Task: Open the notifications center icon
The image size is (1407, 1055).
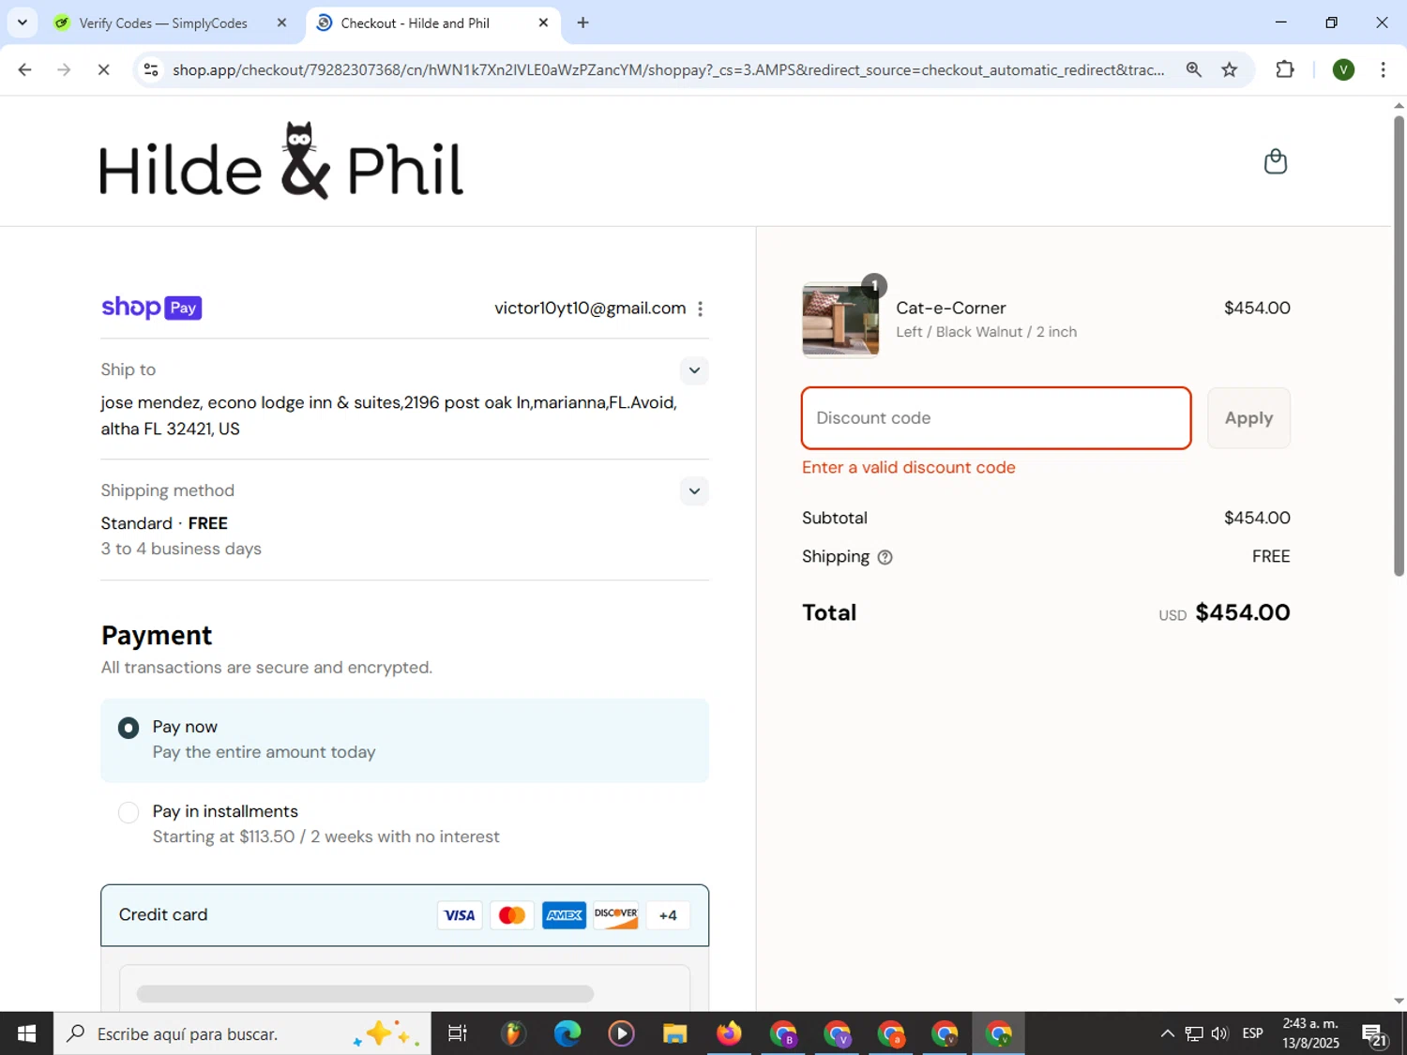Action: (1375, 1034)
